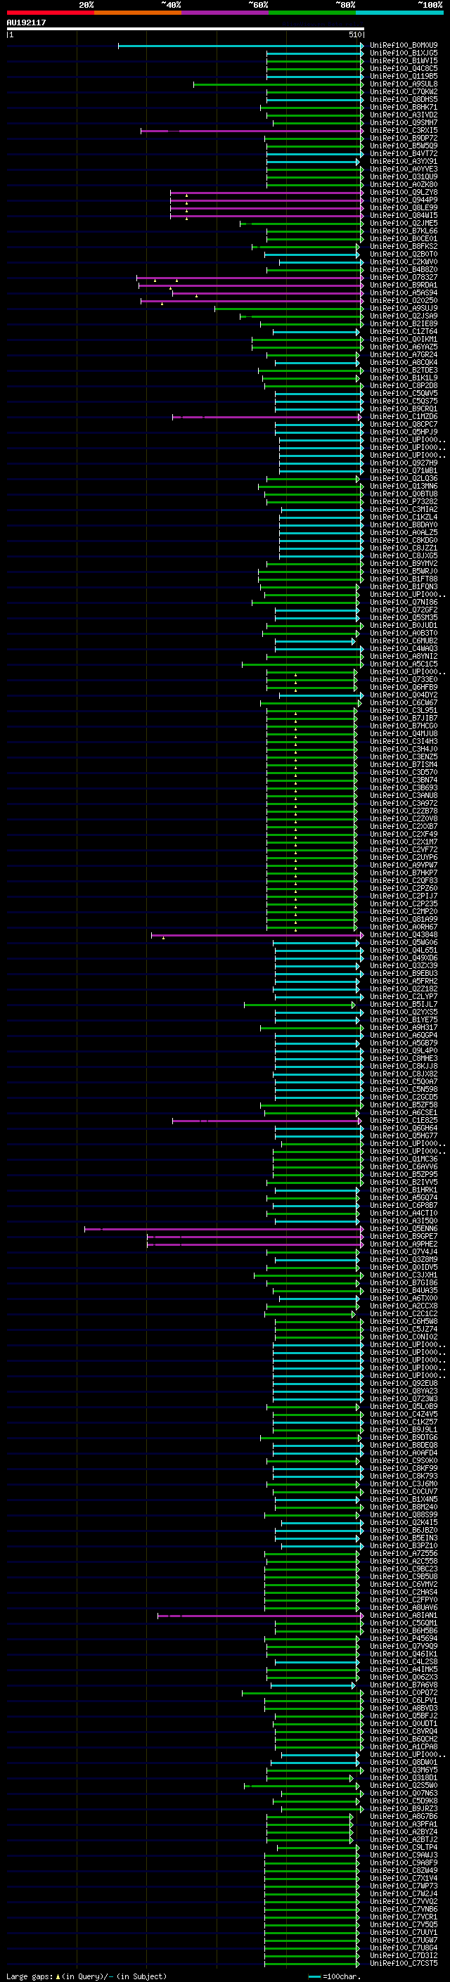Screen dimensions: 450x1982
Task: Select hit UniRef100_B5IJL7
Action: click(x=404, y=1004)
